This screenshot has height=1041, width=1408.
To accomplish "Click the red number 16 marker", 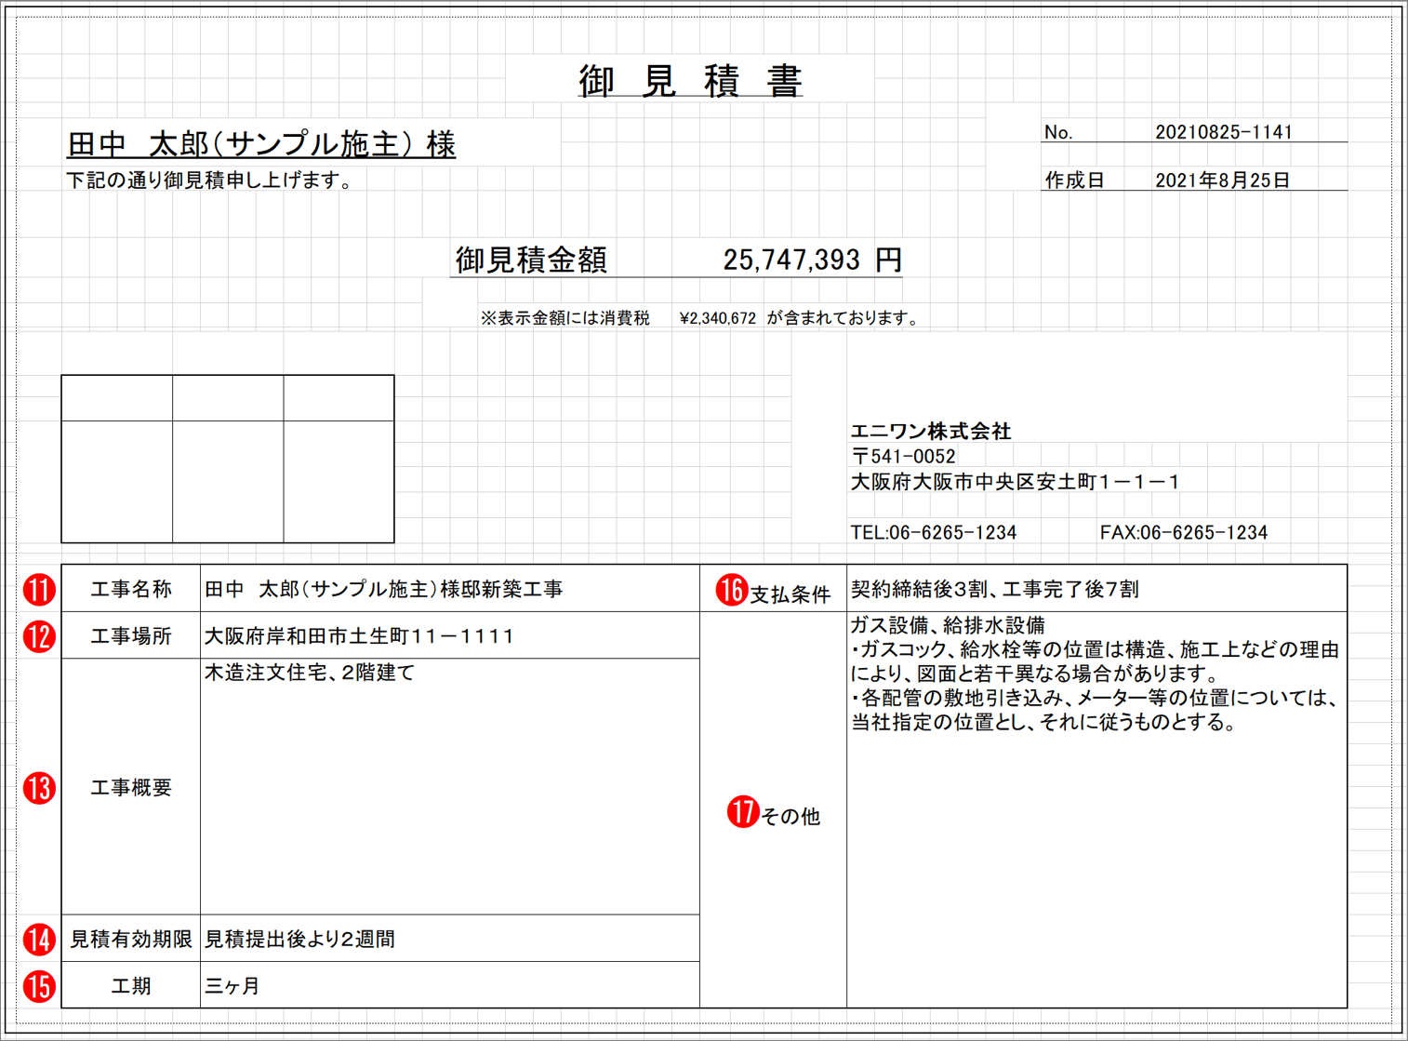I will click(x=732, y=590).
